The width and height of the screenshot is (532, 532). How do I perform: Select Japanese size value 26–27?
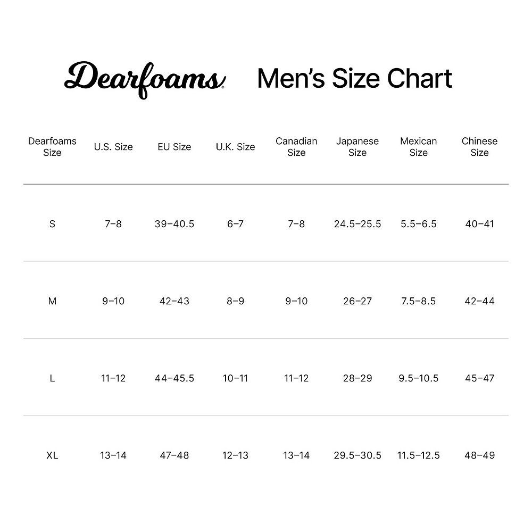[x=358, y=301]
